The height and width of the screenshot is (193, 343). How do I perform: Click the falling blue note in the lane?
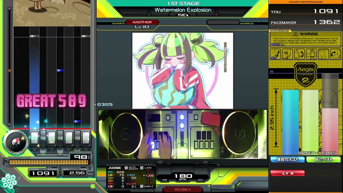point(60,70)
